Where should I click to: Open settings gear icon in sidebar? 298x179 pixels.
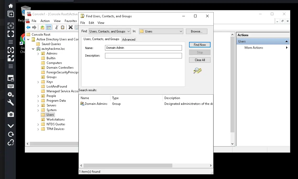coord(11,94)
